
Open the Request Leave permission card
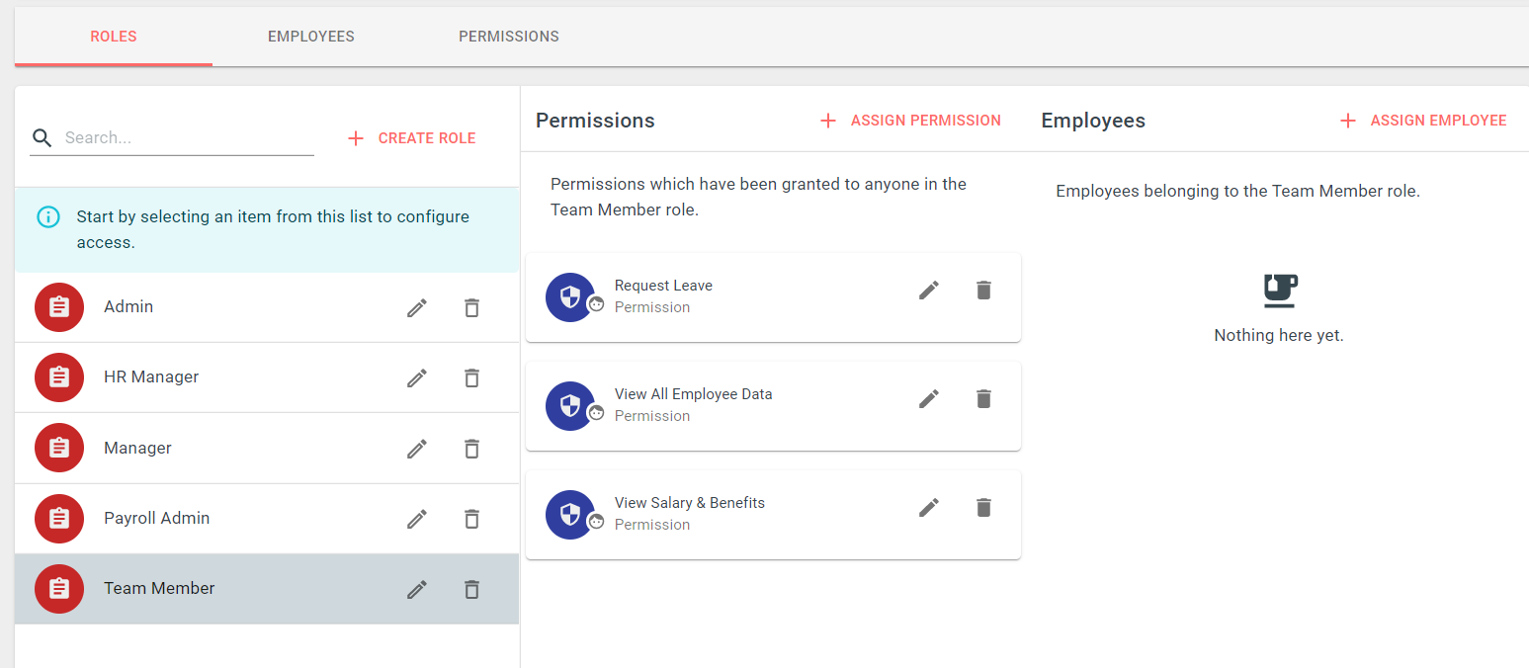point(773,297)
